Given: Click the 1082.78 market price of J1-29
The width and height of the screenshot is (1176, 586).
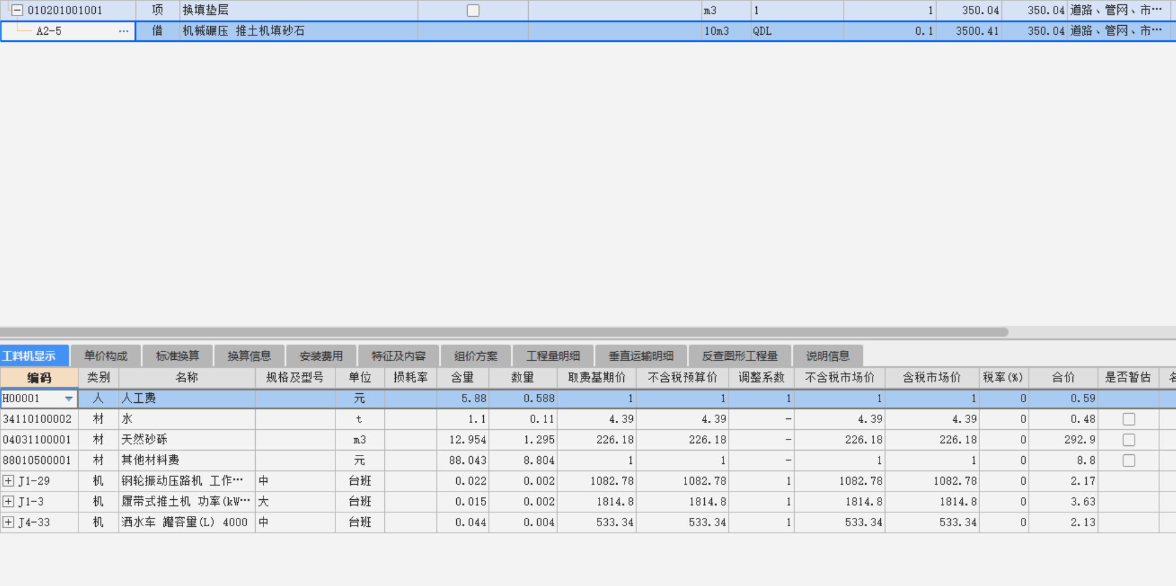Looking at the screenshot, I should click(839, 481).
